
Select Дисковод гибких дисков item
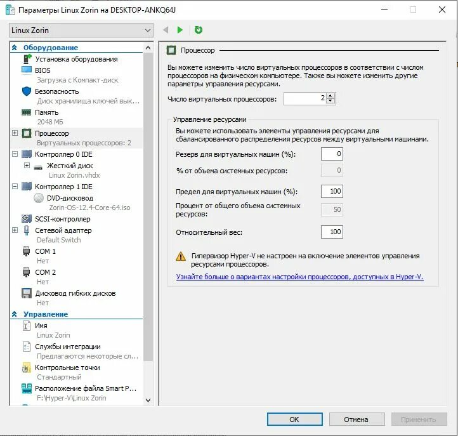[x=75, y=293]
